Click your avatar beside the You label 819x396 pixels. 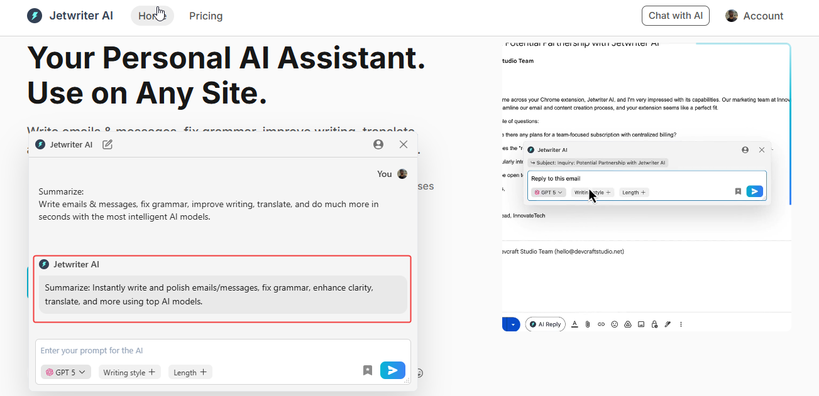[402, 174]
